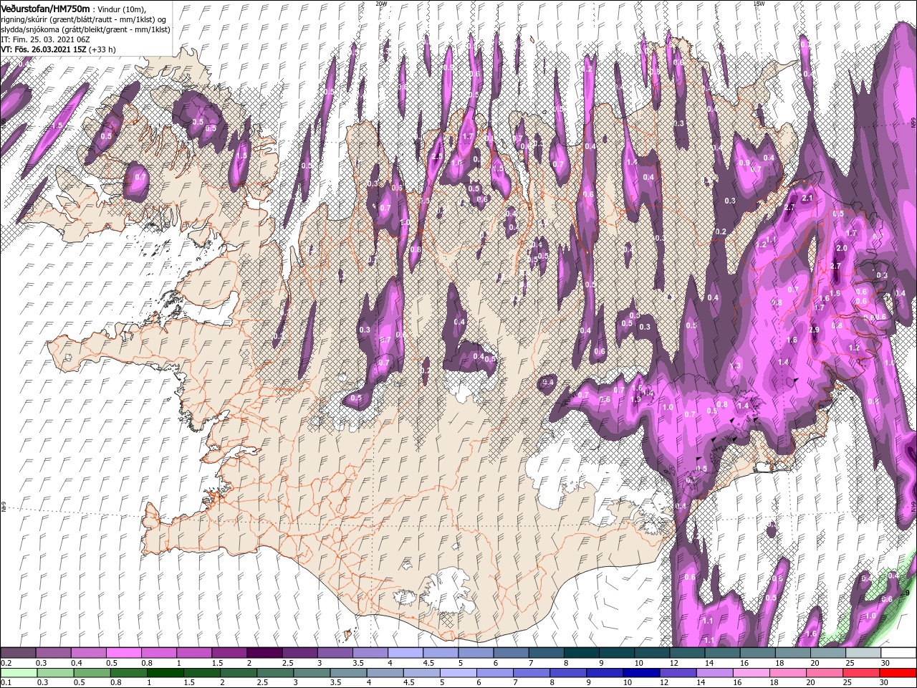Screen dimensions: 917x688
Task: Click the '2.9' snowfall value on the map
Action: pyautogui.click(x=813, y=330)
